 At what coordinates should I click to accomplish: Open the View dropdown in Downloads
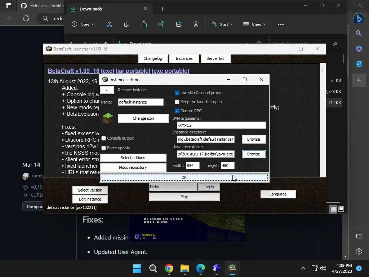pyautogui.click(x=254, y=24)
